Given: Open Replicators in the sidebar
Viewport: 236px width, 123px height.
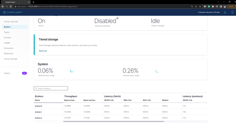Looking at the screenshot, I should pyautogui.click(x=9, y=54).
